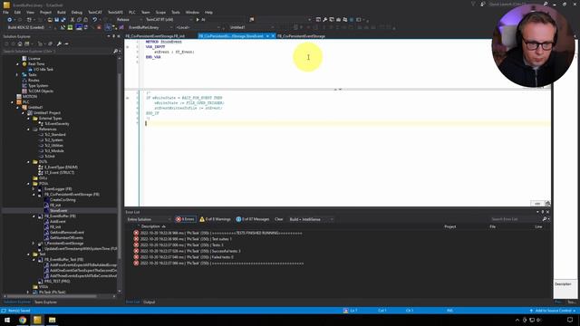This screenshot has width=580, height=326.
Task: Switch to the FB_CsvPersistentEventStorage editor tab
Action: (301, 36)
